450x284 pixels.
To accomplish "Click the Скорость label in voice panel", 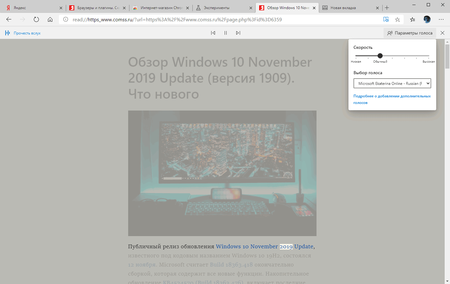I will click(363, 47).
